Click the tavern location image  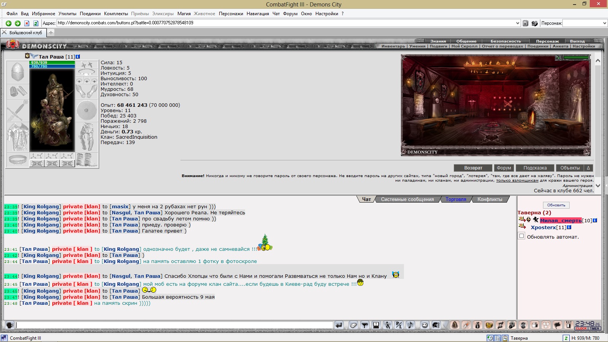(x=496, y=105)
